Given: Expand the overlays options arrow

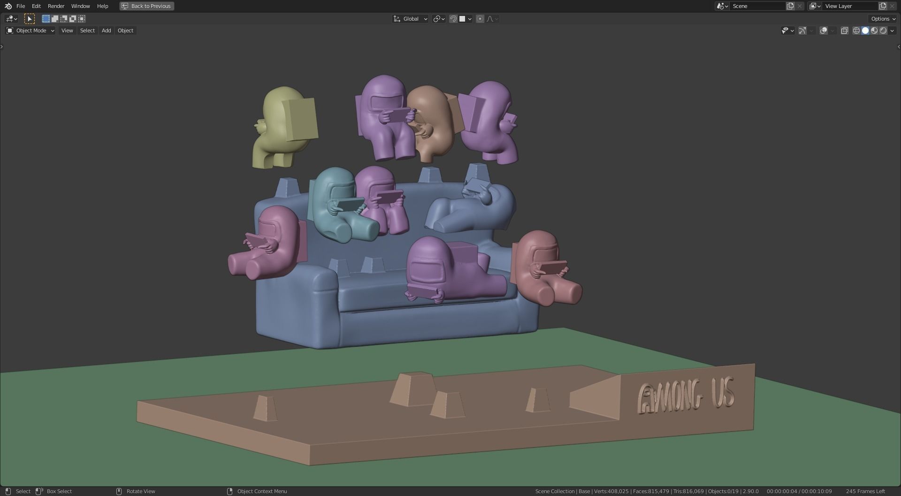Looking at the screenshot, I should click(x=832, y=31).
